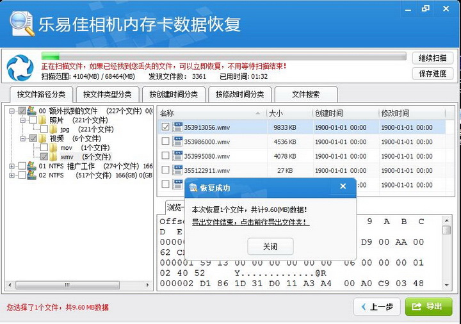Viewport: 461px width, 324px height.
Task: Open export folder via 导出文件结束 link
Action: 250,222
